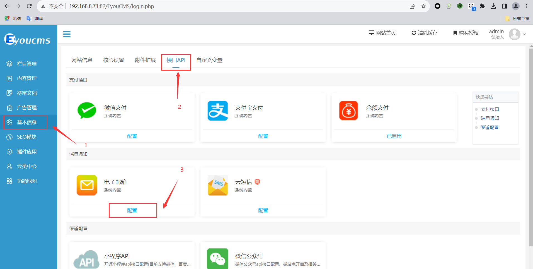
Task: Open the 所有书签 folder
Action: pyautogui.click(x=517, y=18)
